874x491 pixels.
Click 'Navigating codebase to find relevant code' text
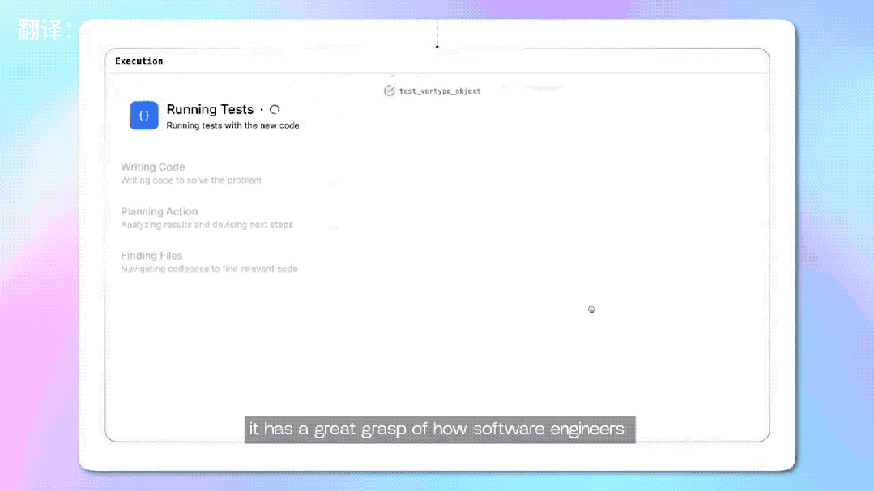pos(209,269)
